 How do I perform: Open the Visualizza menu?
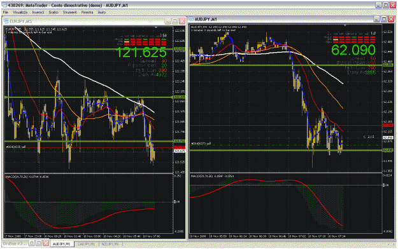click(20, 12)
